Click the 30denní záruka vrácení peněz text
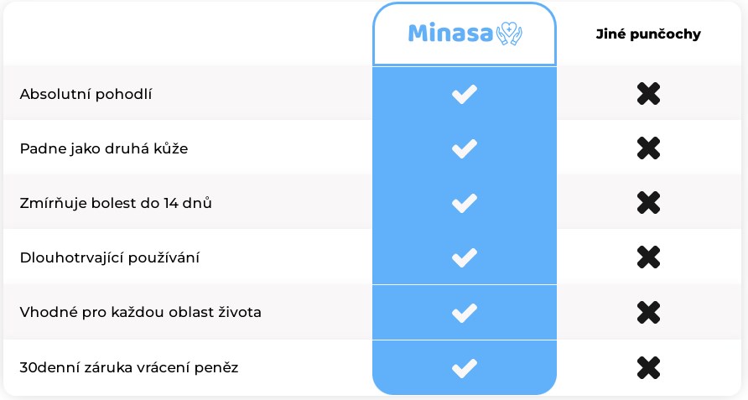The height and width of the screenshot is (400, 748). 129,367
